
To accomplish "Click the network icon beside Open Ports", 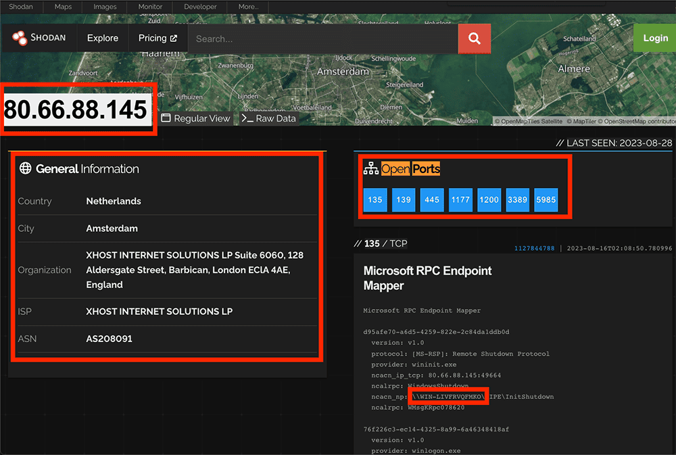I will (370, 169).
